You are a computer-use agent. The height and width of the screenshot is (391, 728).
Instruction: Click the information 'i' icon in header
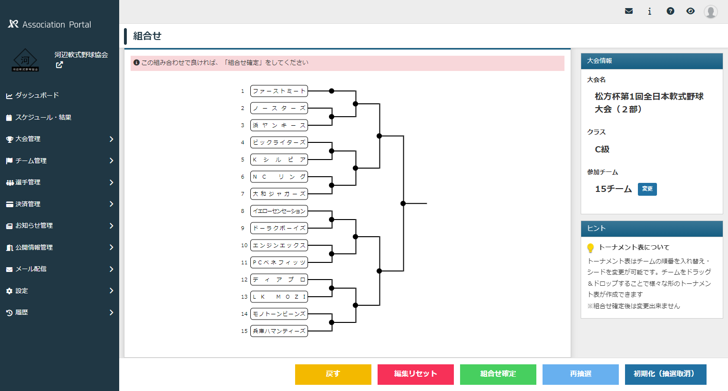tap(649, 11)
